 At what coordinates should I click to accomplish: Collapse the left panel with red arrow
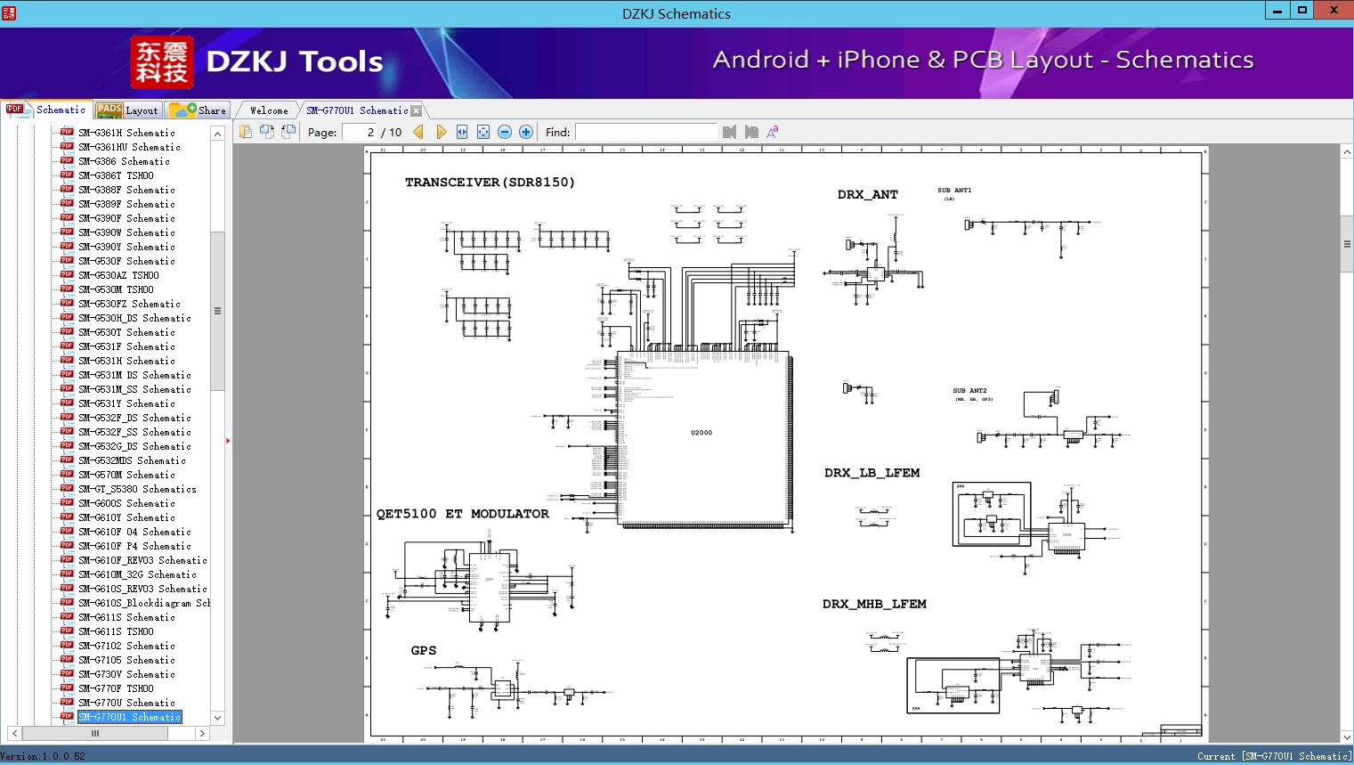pos(228,441)
